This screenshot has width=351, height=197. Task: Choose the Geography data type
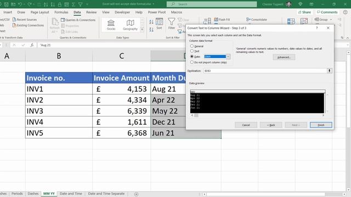pos(130,25)
